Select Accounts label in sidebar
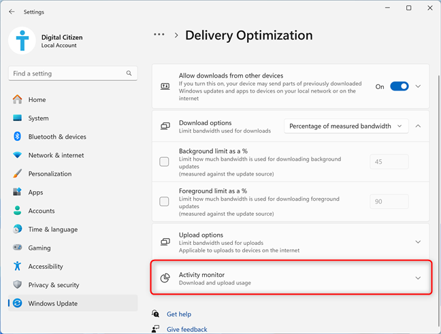This screenshot has width=441, height=334. [42, 211]
